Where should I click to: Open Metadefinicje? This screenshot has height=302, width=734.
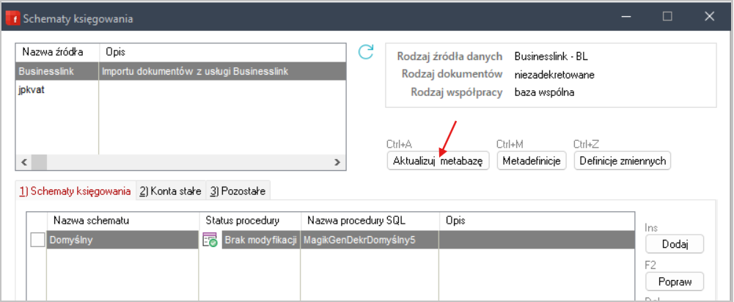pos(532,161)
